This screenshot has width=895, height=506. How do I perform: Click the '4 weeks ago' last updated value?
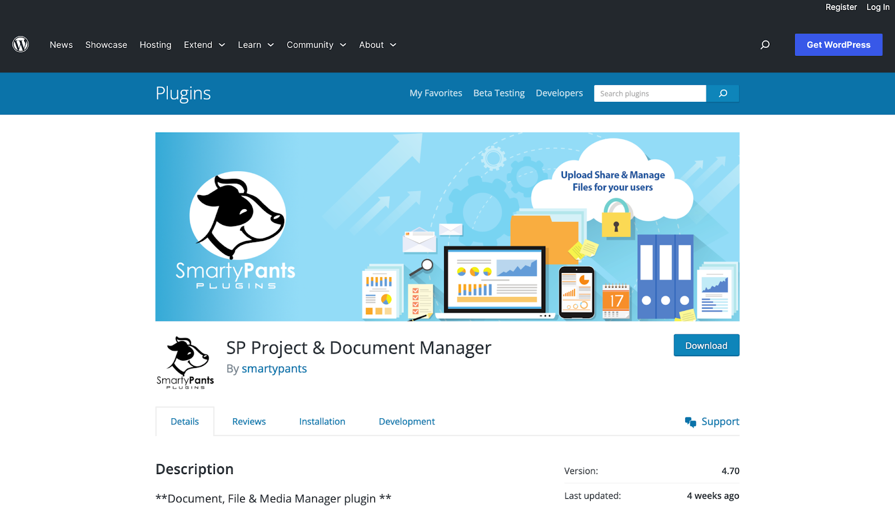coord(713,496)
